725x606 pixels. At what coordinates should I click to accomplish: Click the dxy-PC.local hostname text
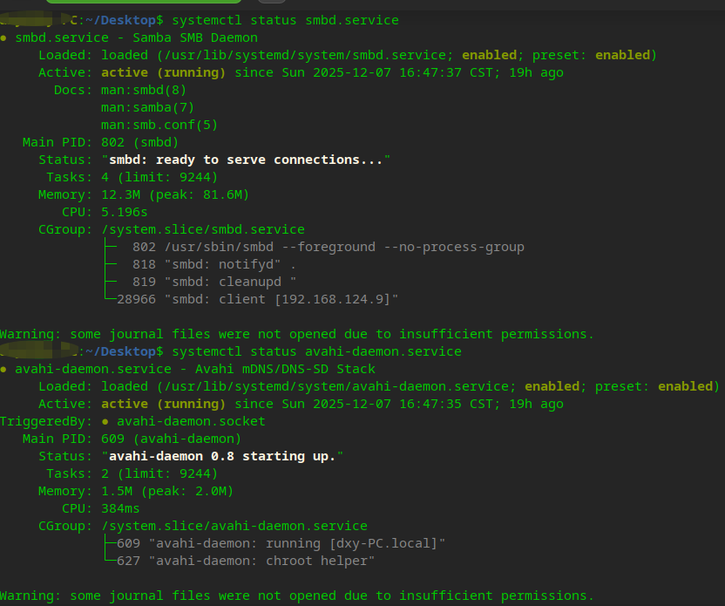pos(383,543)
